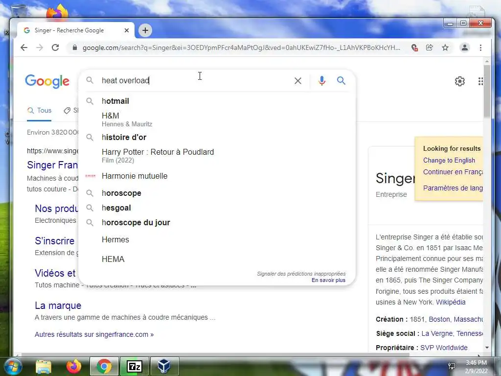Open the S'inscrire sitelink

55,241
